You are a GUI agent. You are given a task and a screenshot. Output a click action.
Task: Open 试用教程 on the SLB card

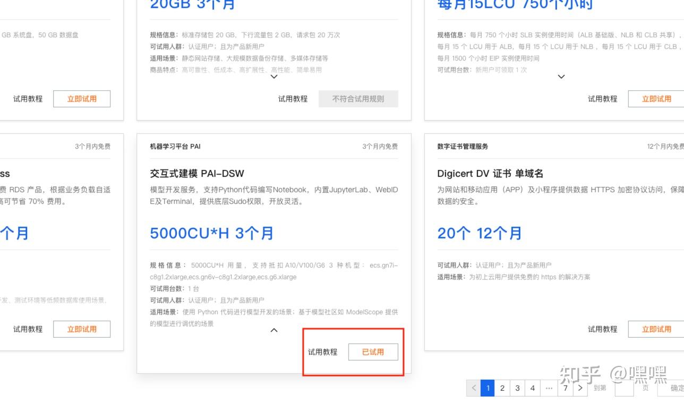pos(602,98)
